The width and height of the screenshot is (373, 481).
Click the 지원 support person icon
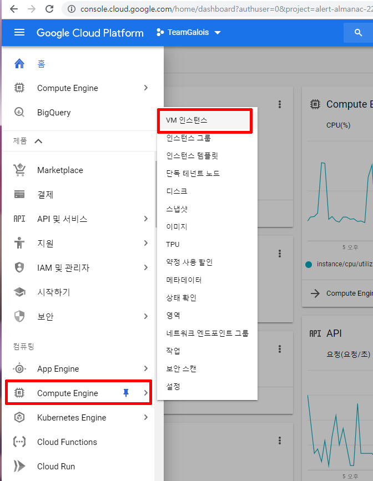(x=19, y=243)
